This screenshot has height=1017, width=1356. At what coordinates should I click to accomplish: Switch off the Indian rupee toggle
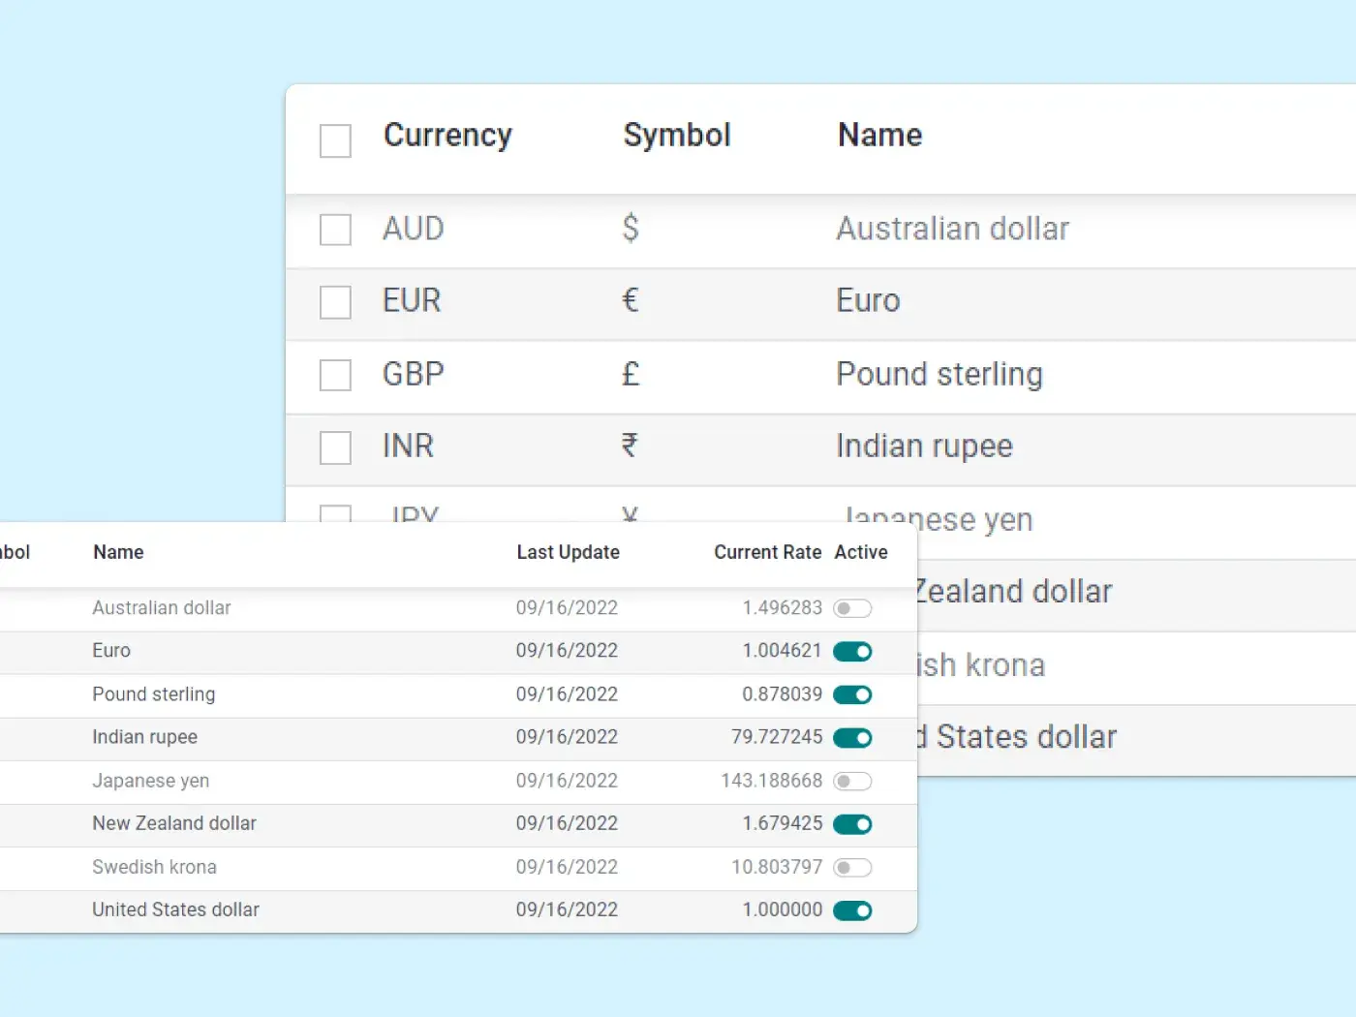click(x=852, y=738)
